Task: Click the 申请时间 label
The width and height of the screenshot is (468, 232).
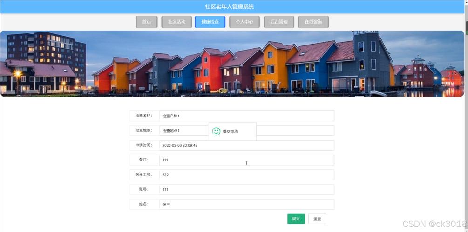Action: click(x=144, y=145)
